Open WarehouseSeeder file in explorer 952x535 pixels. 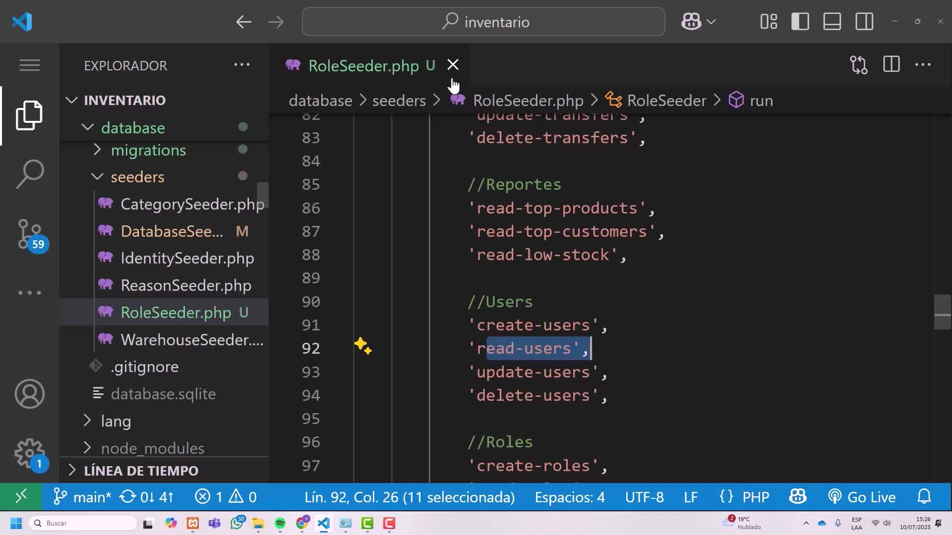coord(191,340)
